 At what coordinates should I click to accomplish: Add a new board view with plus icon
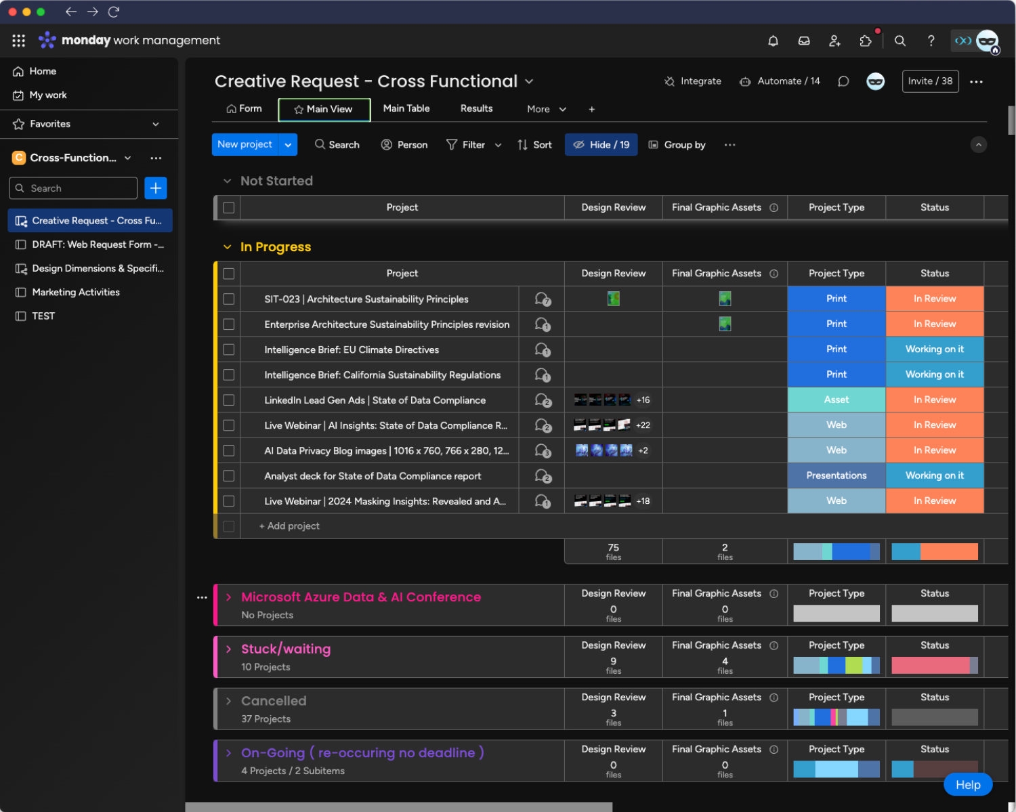tap(591, 109)
